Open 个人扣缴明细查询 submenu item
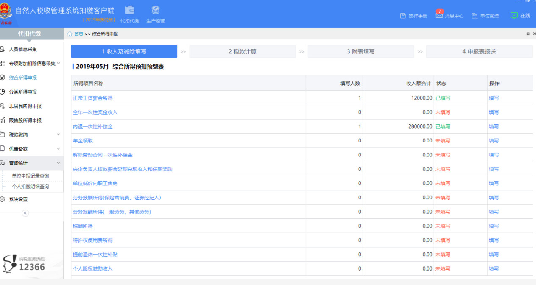Screen dimensions: 536x285 coord(30,187)
